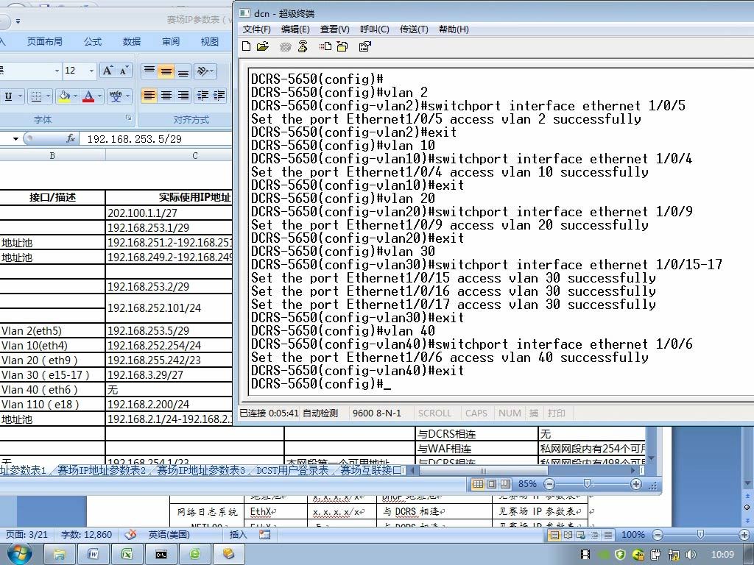This screenshot has height=565, width=754.
Task: Switch to 视图 ribbon tab in Excel
Action: pos(210,42)
